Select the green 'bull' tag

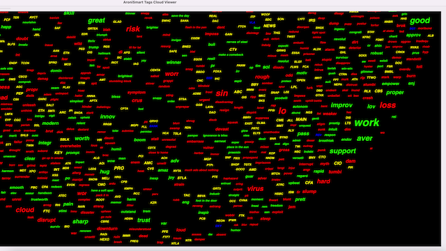(211, 45)
